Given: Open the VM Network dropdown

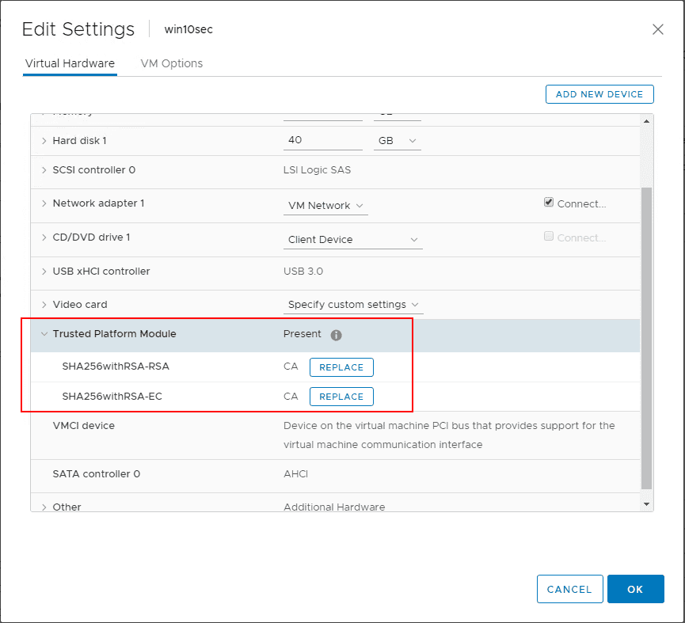Looking at the screenshot, I should 325,206.
